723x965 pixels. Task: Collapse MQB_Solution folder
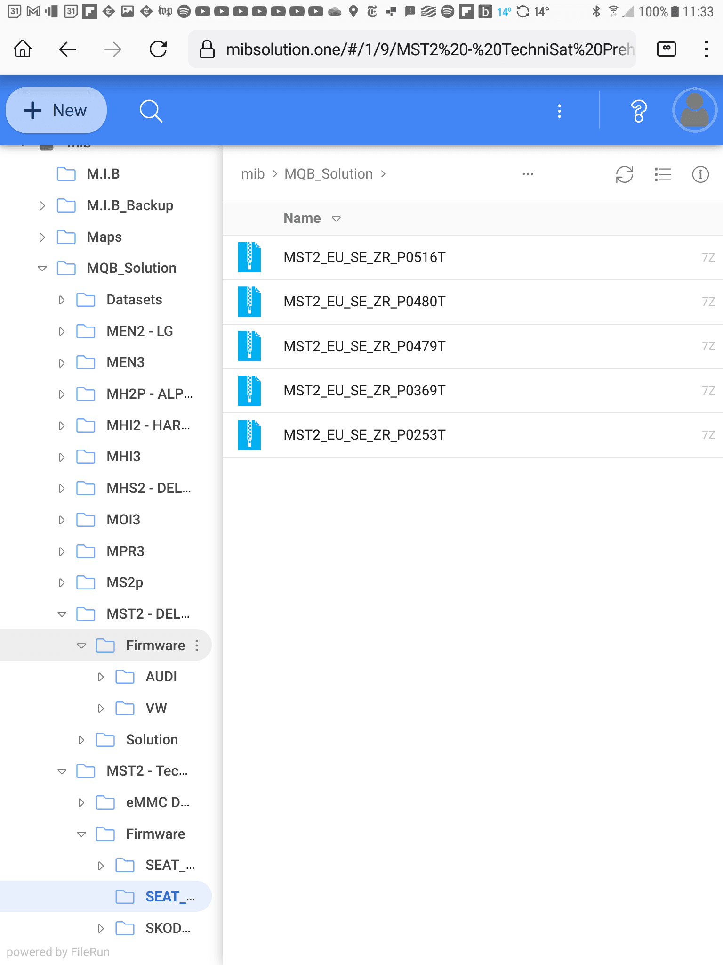click(42, 268)
